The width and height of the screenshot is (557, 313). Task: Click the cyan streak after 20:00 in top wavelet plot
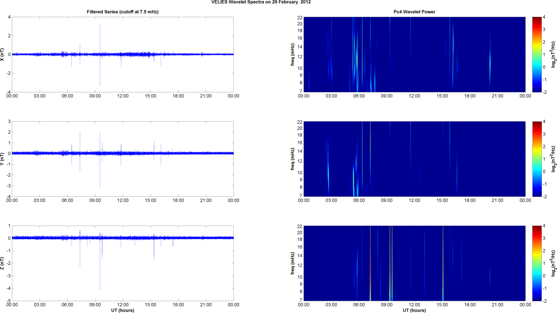click(x=490, y=61)
